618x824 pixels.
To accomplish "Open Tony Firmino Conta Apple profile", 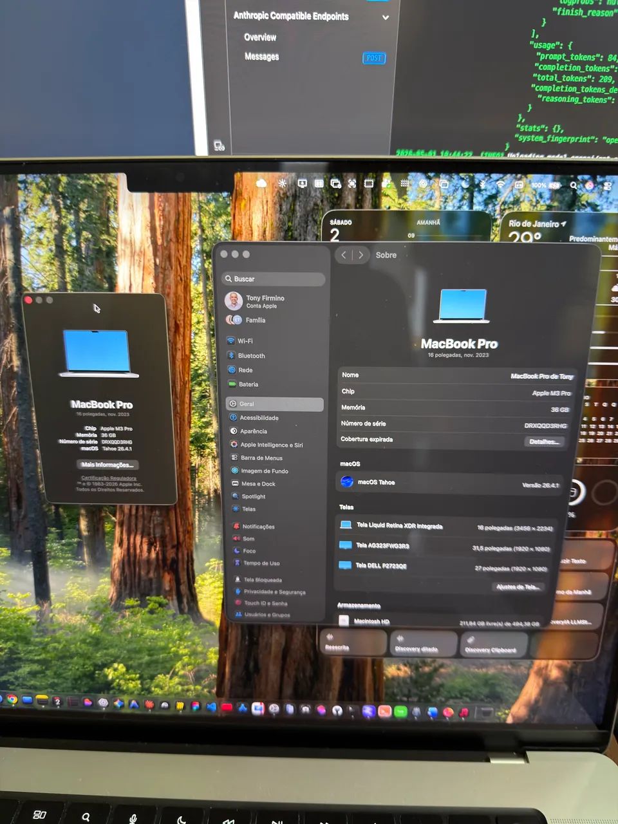I will tap(273, 301).
